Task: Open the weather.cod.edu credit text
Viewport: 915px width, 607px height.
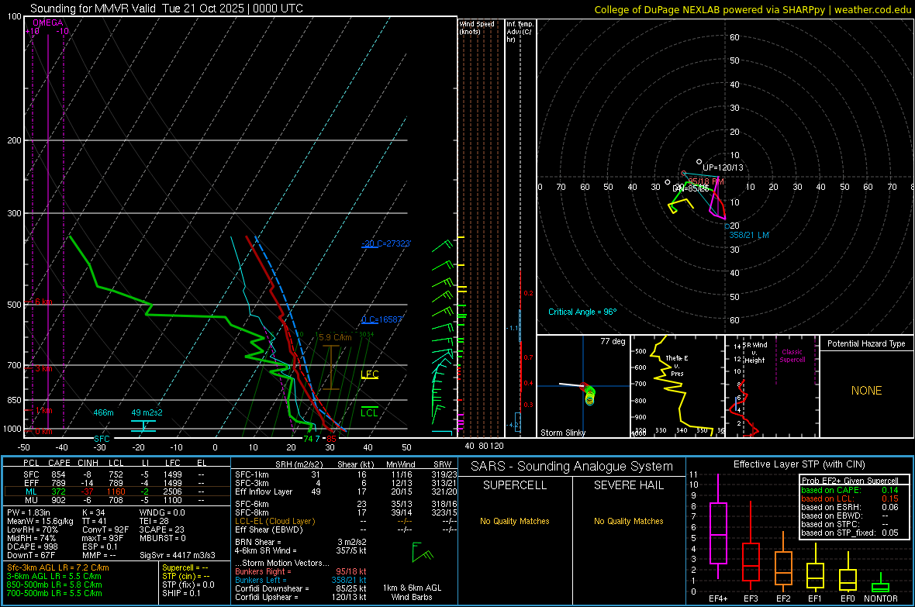Action: [x=872, y=9]
